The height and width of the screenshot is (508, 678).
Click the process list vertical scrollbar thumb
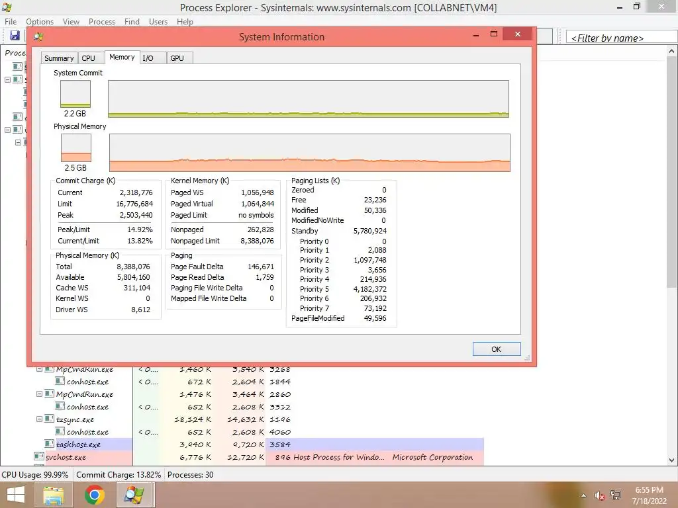pos(671,172)
